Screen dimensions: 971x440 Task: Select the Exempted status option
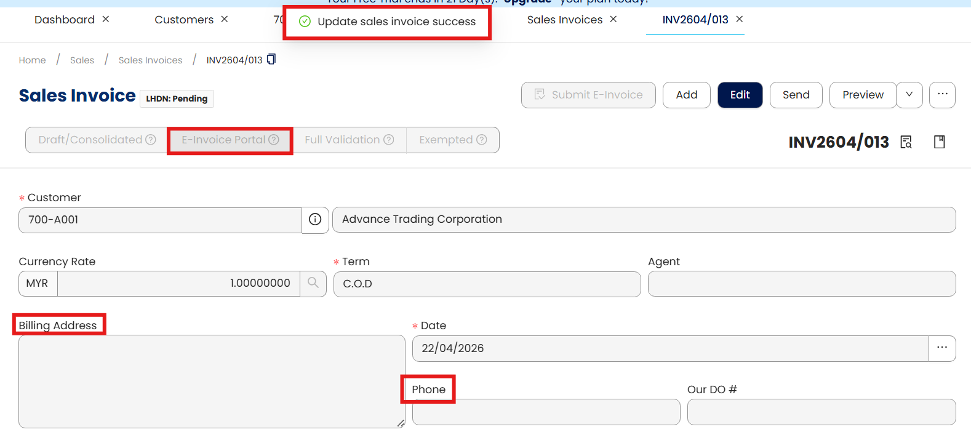point(453,140)
